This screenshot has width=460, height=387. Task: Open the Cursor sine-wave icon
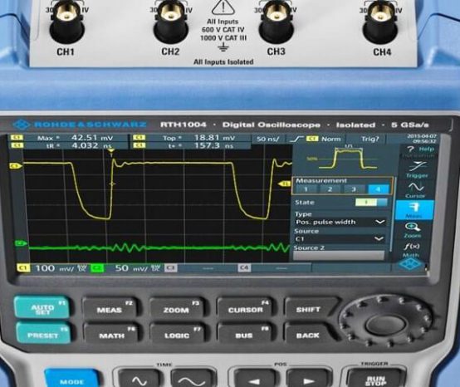tap(415, 189)
